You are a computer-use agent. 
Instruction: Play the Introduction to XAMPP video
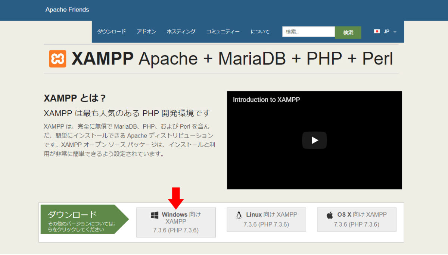coord(314,140)
